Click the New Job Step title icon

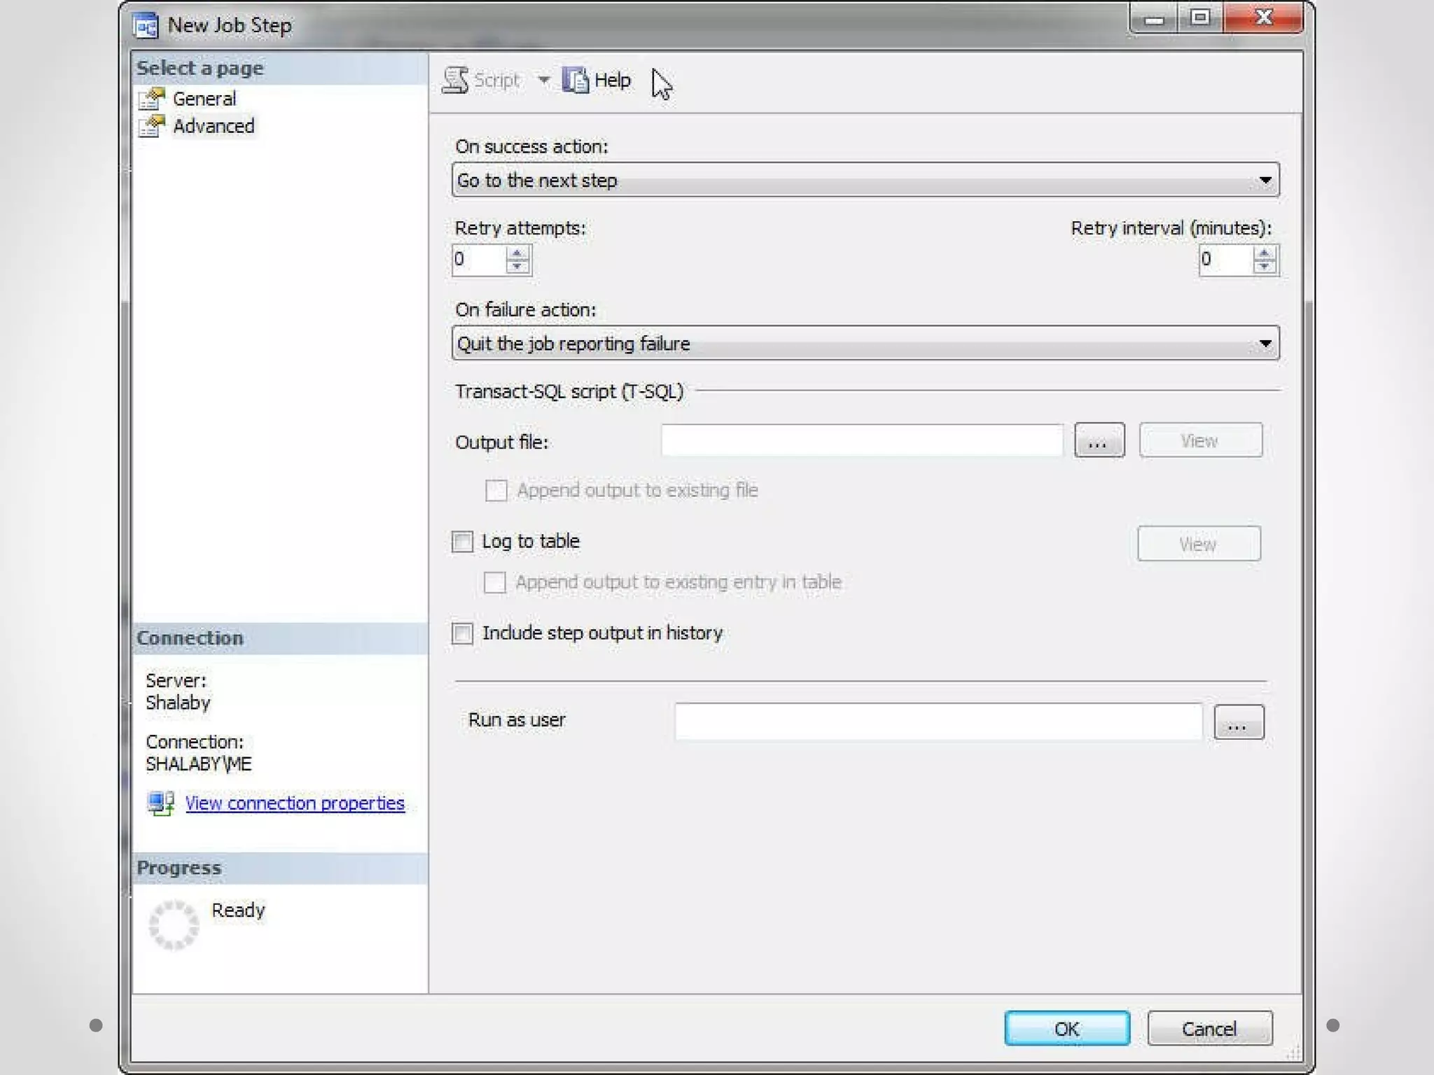[146, 26]
